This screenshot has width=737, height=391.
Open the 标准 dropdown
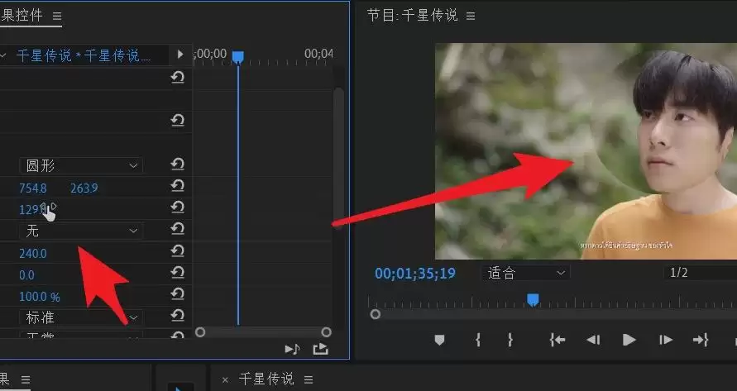81,317
